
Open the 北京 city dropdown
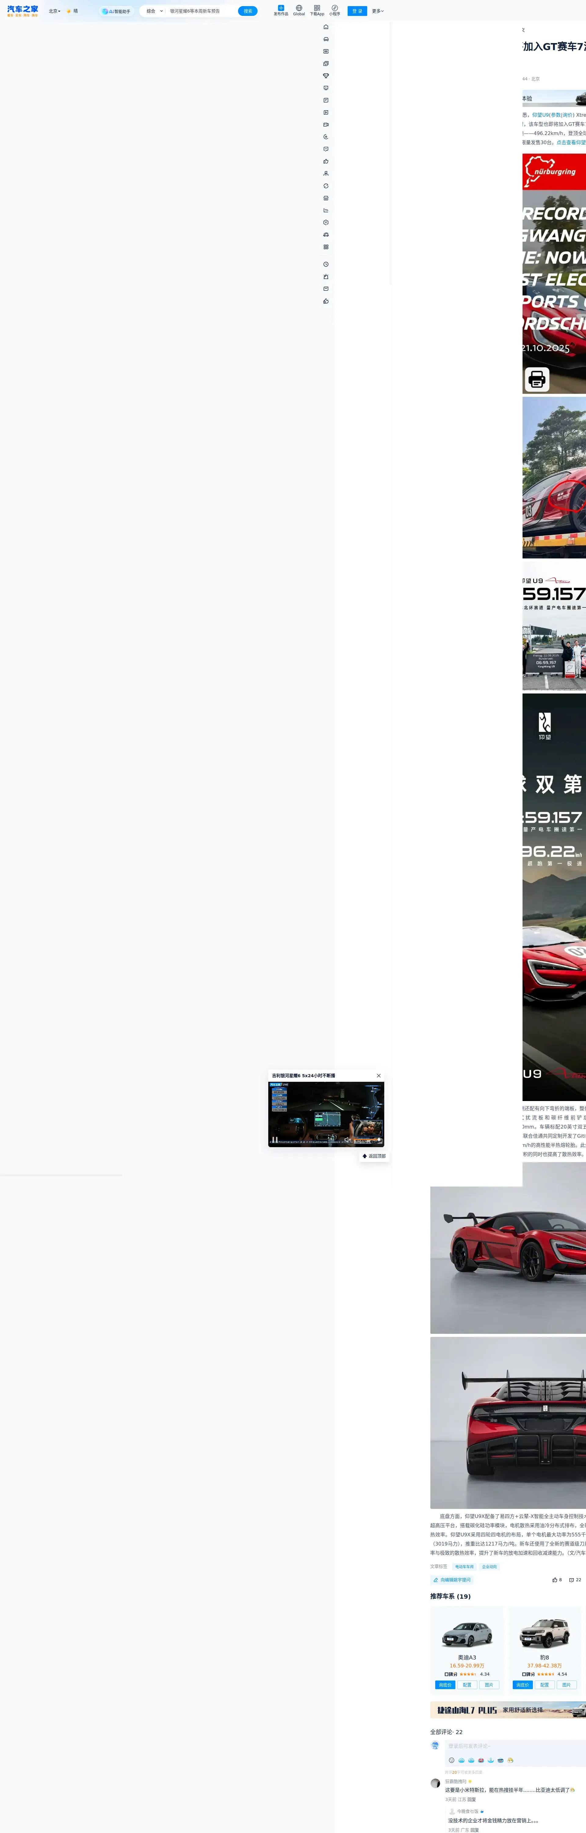pyautogui.click(x=55, y=11)
